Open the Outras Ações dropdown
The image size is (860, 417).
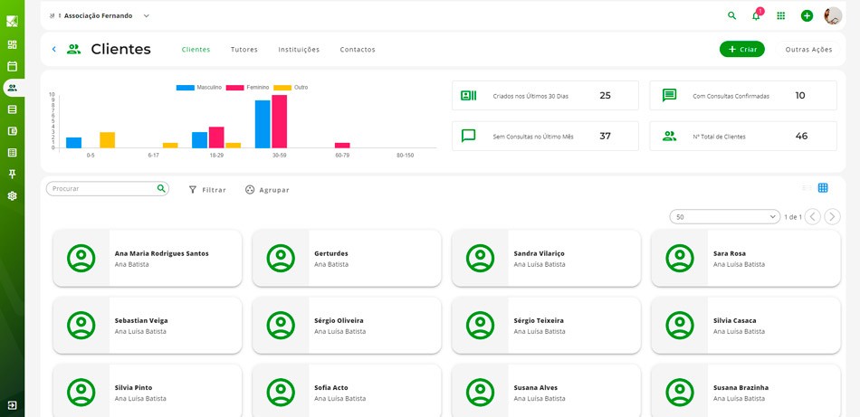pyautogui.click(x=808, y=50)
